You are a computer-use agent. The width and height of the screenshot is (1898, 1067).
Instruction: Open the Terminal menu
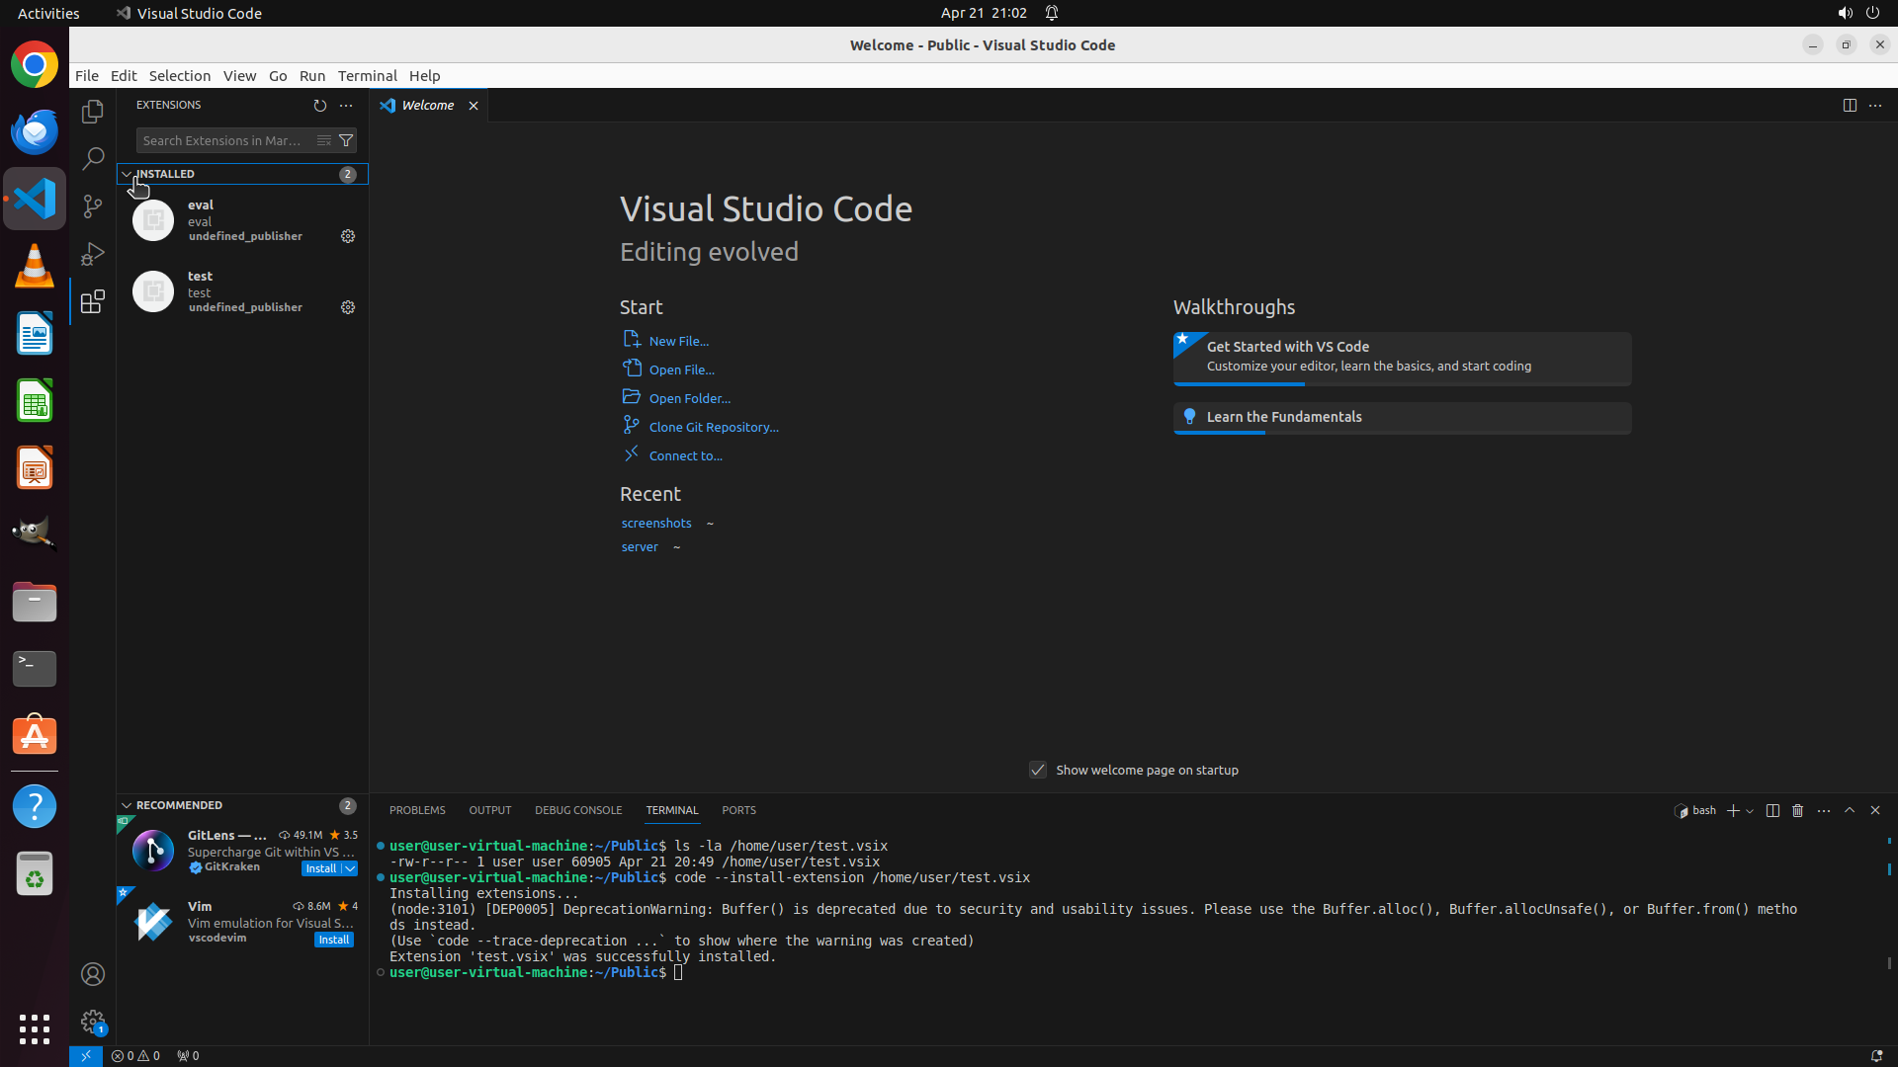[x=367, y=76]
